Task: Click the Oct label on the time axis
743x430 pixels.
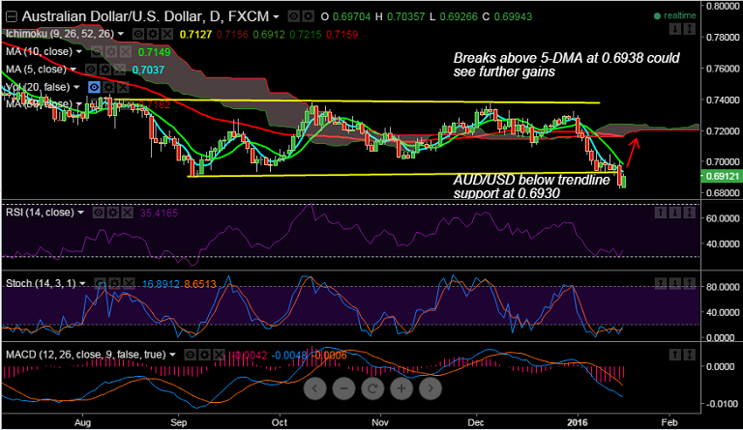Action: (x=279, y=422)
